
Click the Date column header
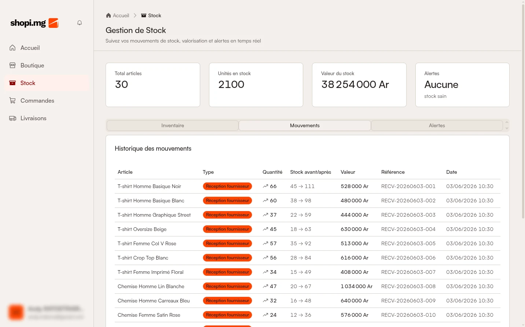(x=452, y=172)
